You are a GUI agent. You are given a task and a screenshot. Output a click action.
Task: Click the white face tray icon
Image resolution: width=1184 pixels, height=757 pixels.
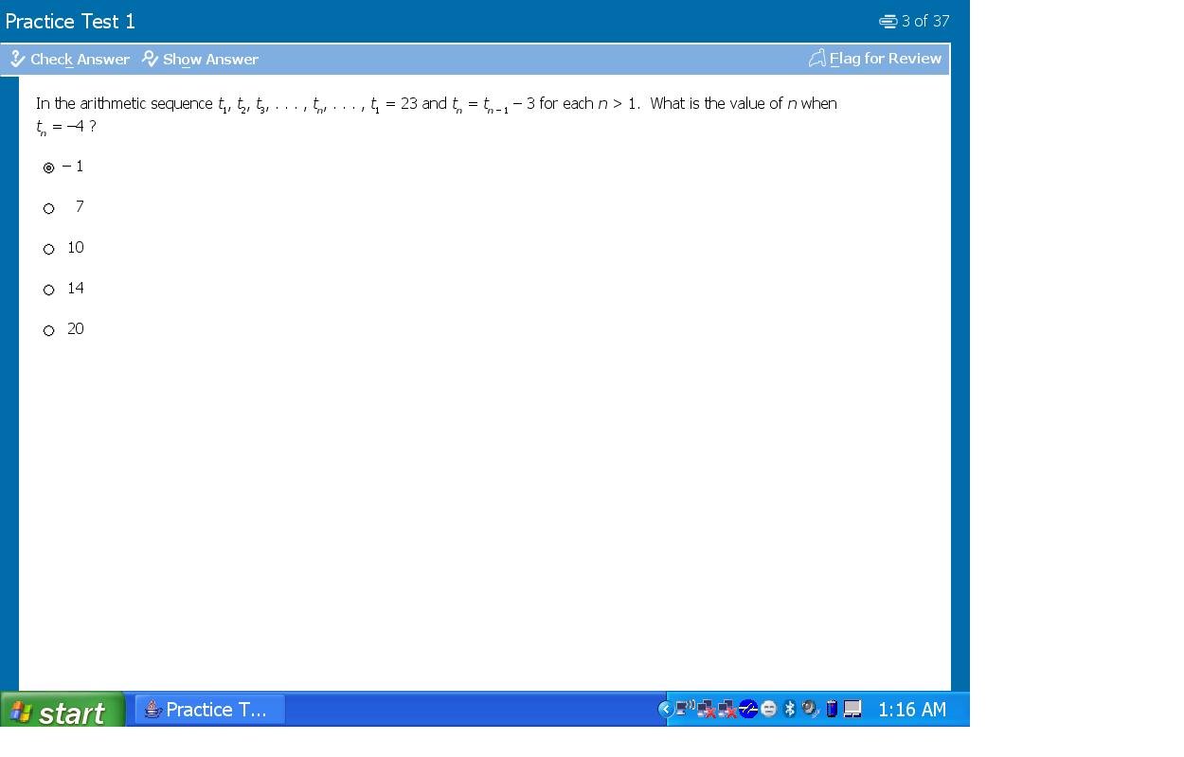click(769, 709)
